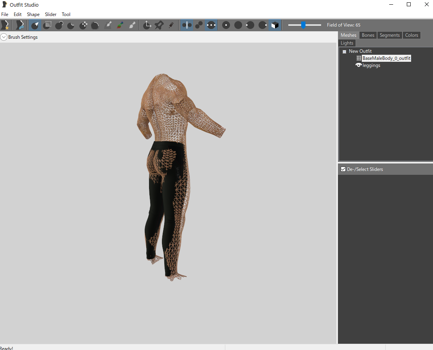
Task: Toggle wireframe icon of BaseMaleBody_0_outfit
Action: tap(359, 58)
